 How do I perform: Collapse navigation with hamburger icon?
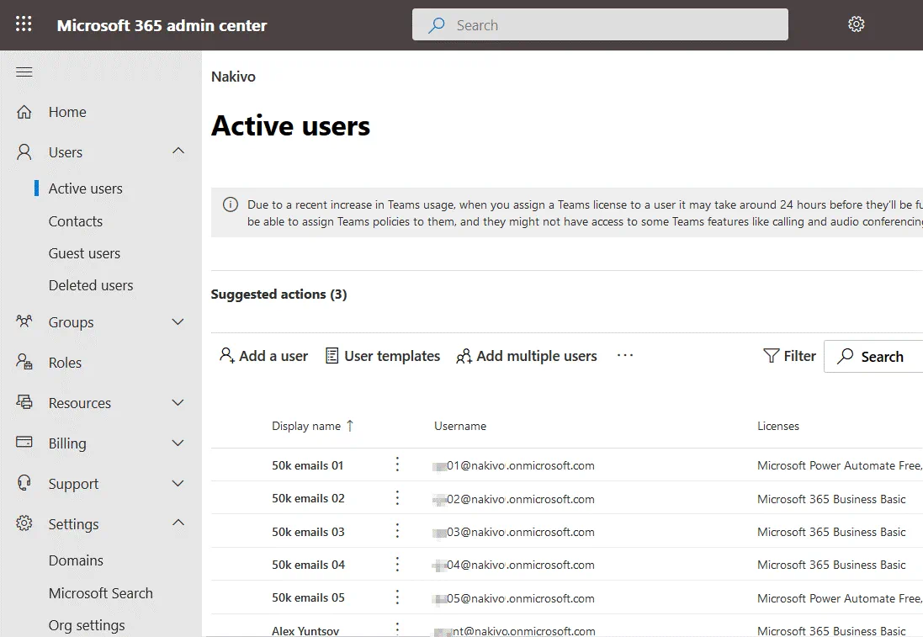click(x=24, y=72)
